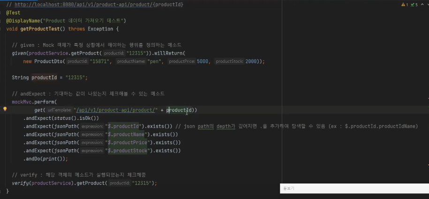
Task: Click the given method call
Action: [x=19, y=53]
